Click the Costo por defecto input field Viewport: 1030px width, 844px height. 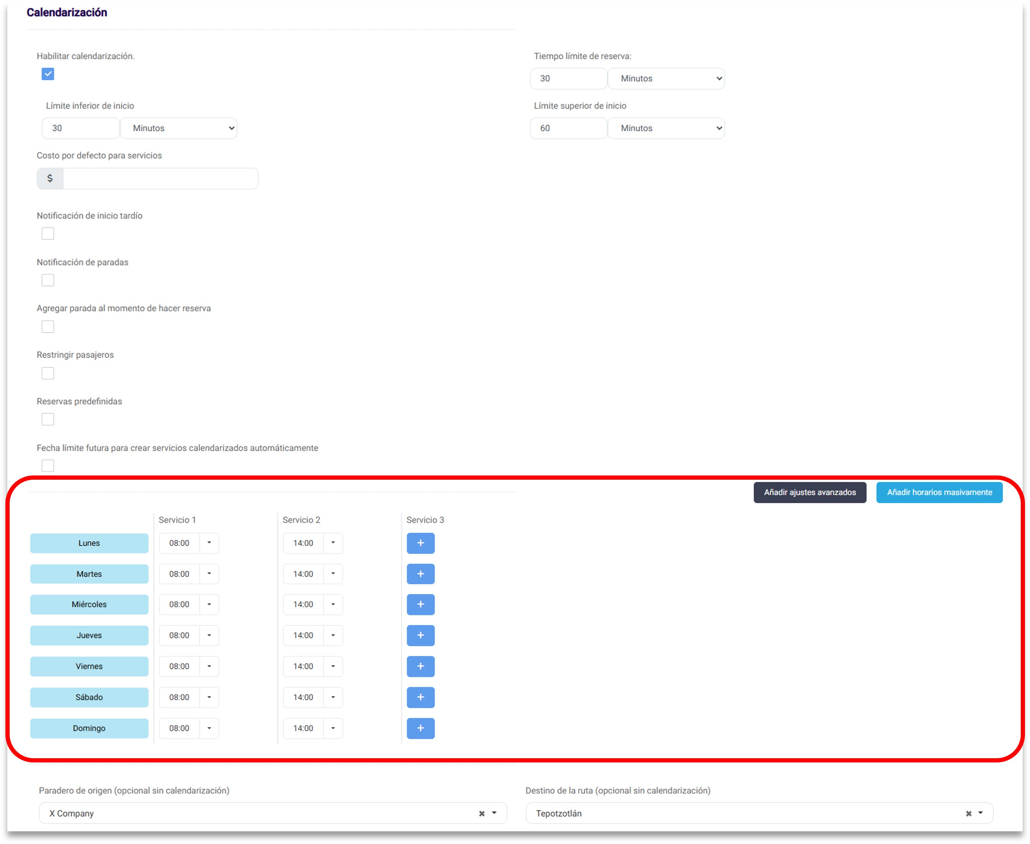point(160,178)
